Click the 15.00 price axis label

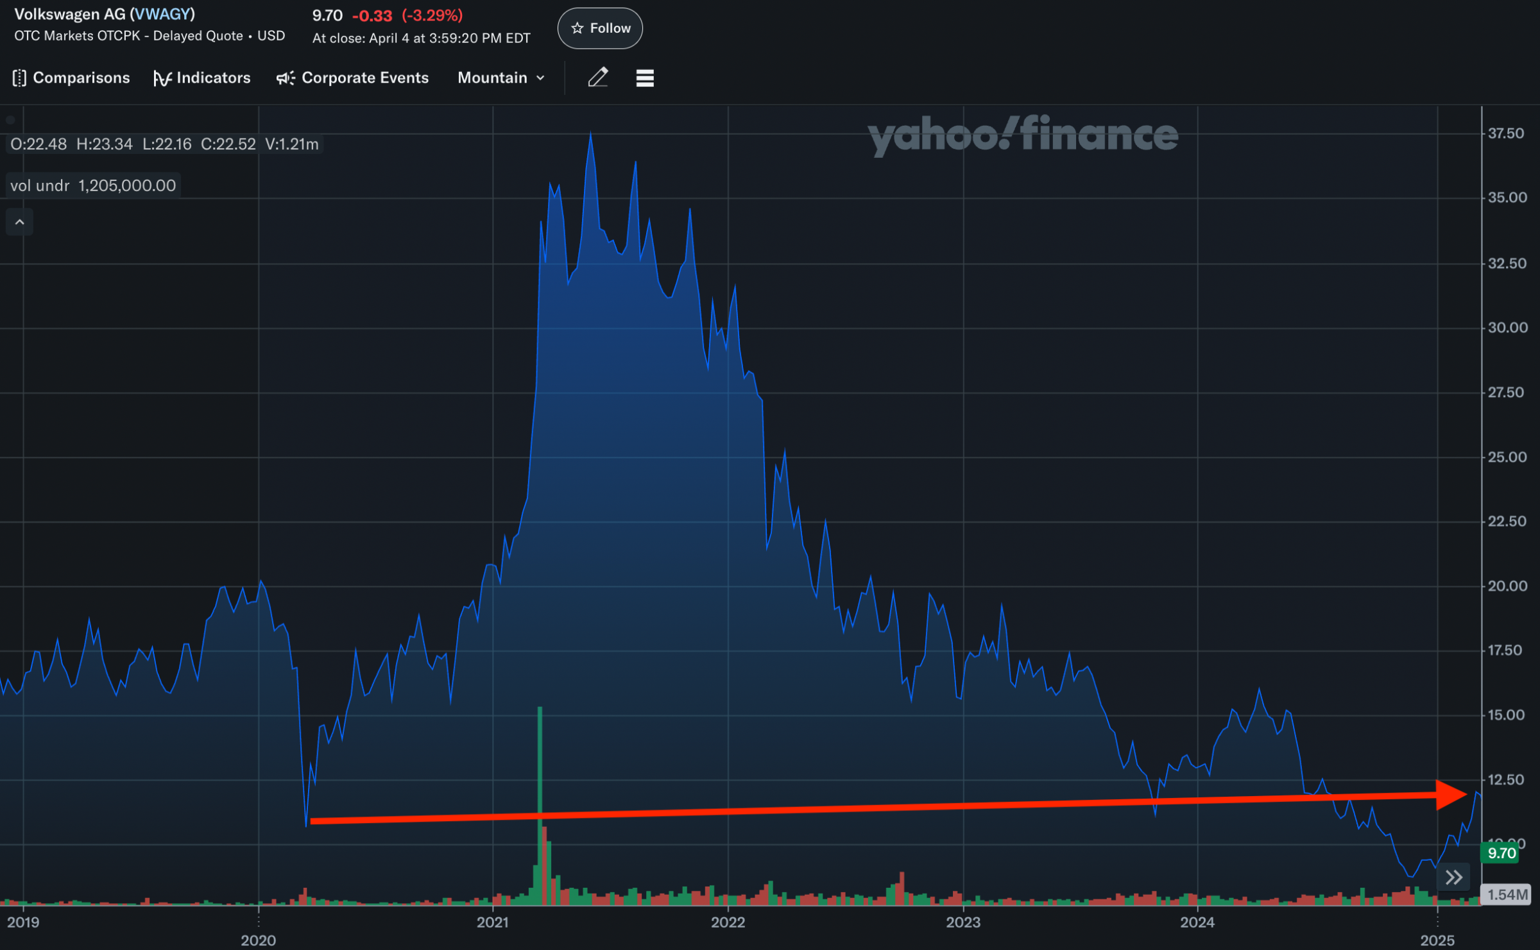click(x=1507, y=715)
